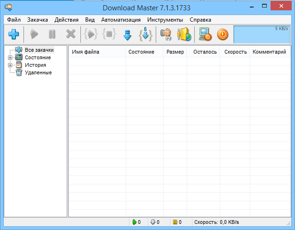
Task: Sort by the Размер column header
Action: 175,52
